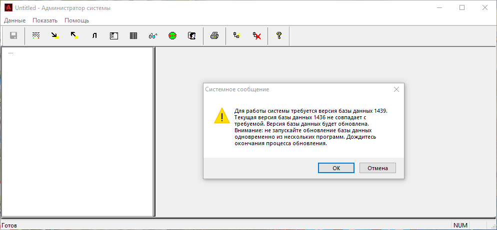
Task: Open the Данные menu
Action: [x=15, y=20]
